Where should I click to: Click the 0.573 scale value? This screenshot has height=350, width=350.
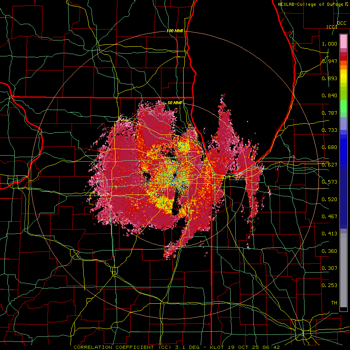coord(329,182)
